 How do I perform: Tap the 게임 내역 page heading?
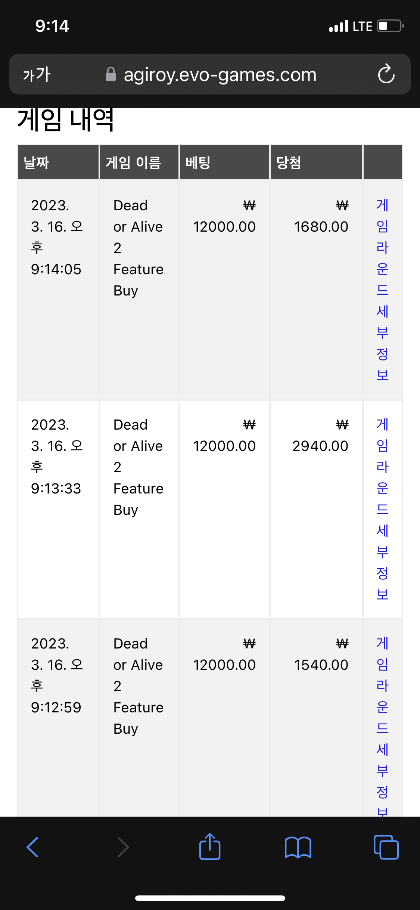click(66, 120)
